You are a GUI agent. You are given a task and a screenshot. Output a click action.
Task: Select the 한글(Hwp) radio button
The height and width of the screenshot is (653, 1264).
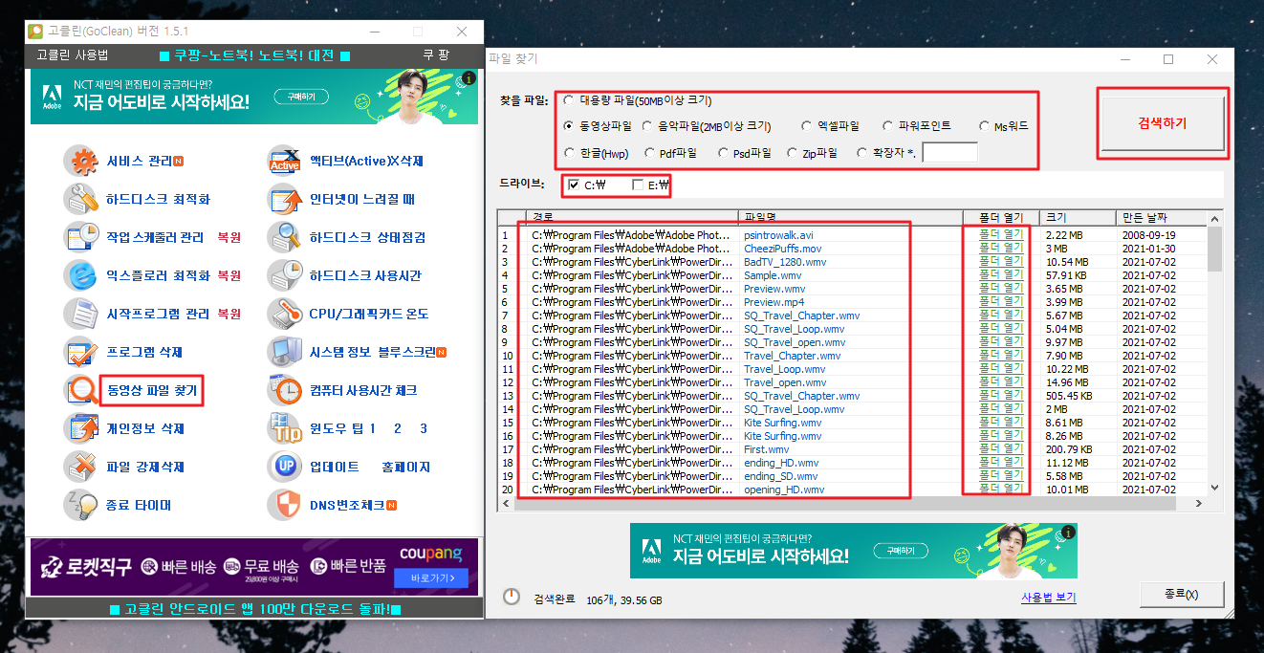click(x=569, y=152)
